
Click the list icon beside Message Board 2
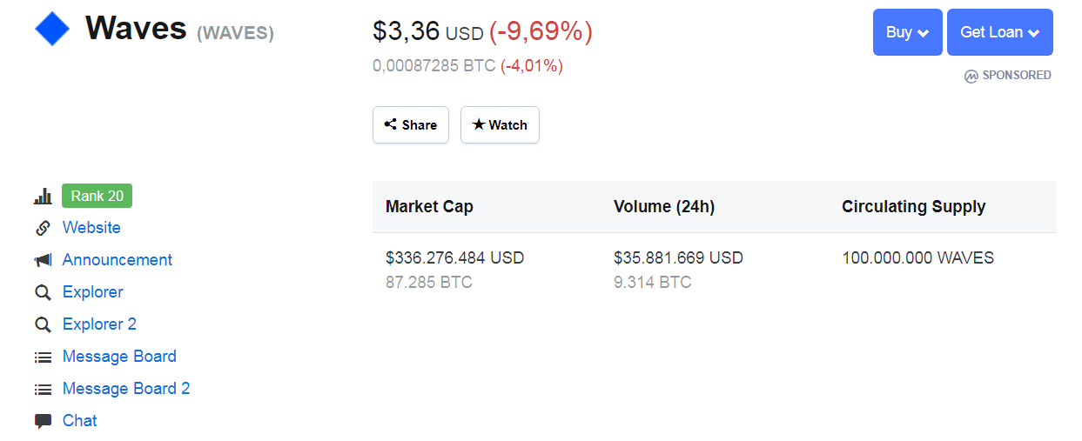[x=43, y=389]
